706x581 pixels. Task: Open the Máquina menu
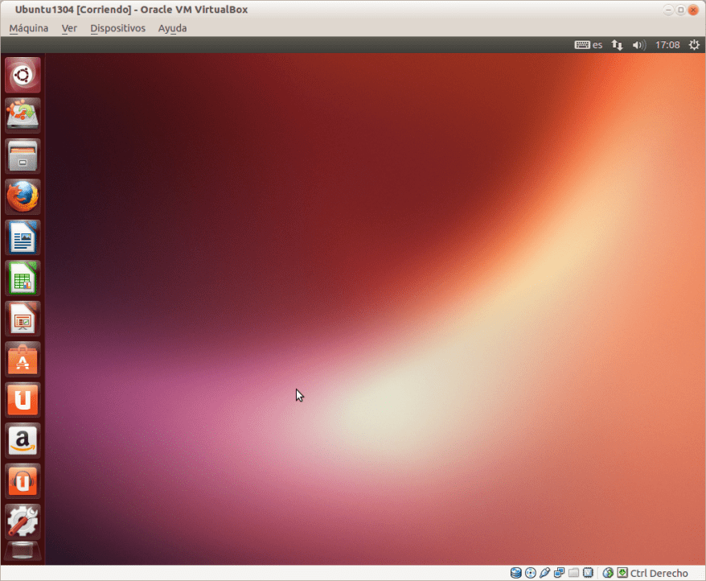(28, 28)
